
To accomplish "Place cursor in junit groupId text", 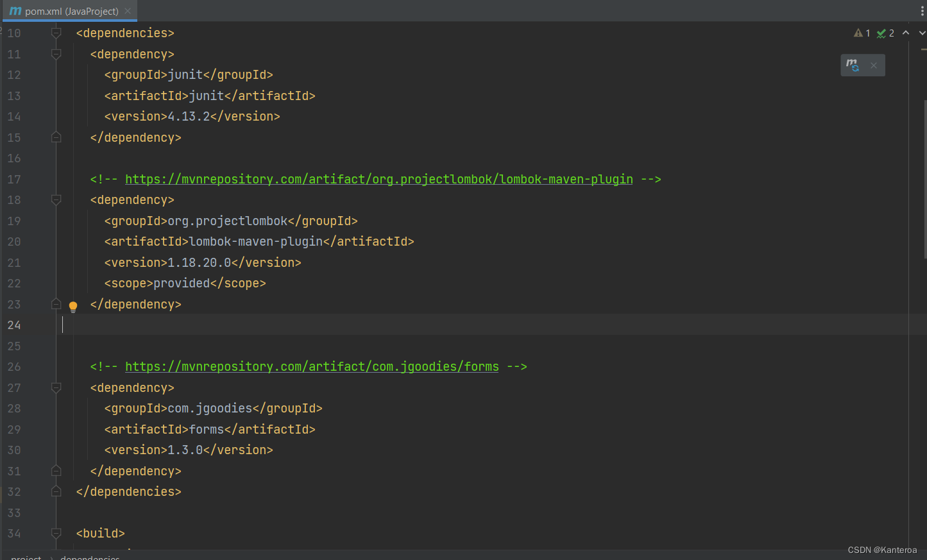I will [x=185, y=75].
